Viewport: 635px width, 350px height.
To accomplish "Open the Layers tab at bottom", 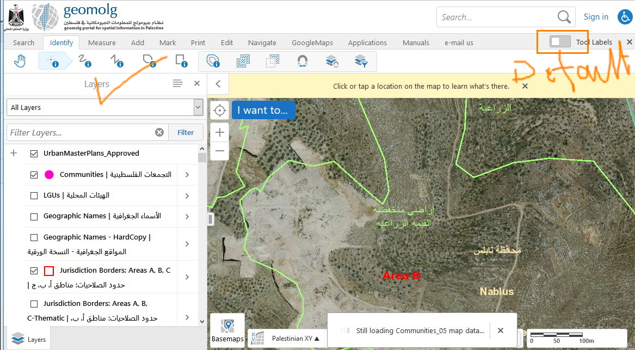I will pyautogui.click(x=28, y=339).
